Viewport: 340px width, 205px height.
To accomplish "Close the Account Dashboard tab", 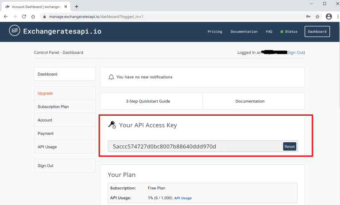I will [x=66, y=7].
